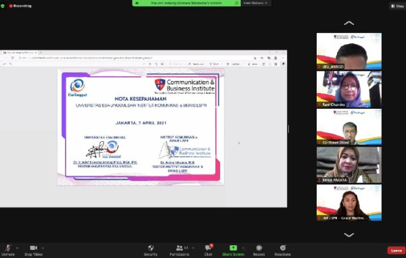Select the Highlight tool in PDF toolbar
Viewport: 406px width, 258px height.
click(x=233, y=64)
